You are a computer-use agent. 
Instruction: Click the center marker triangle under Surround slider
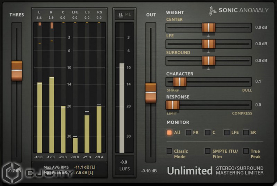pyautogui.click(x=208, y=68)
